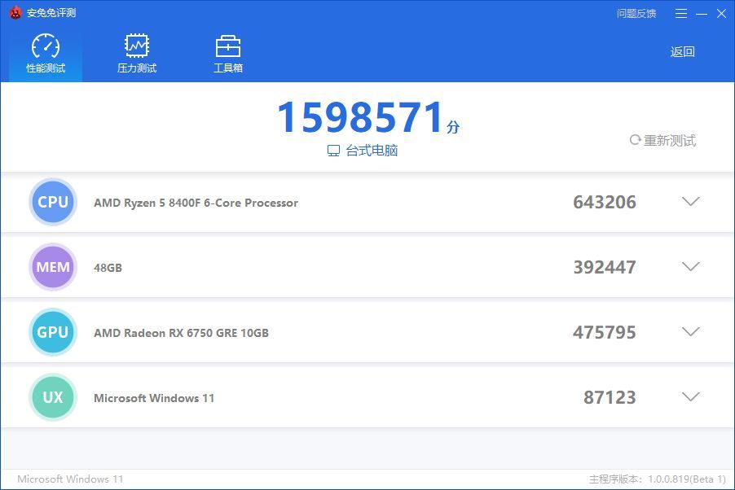Expand the GPU score details chevron
735x490 pixels.
(x=690, y=331)
